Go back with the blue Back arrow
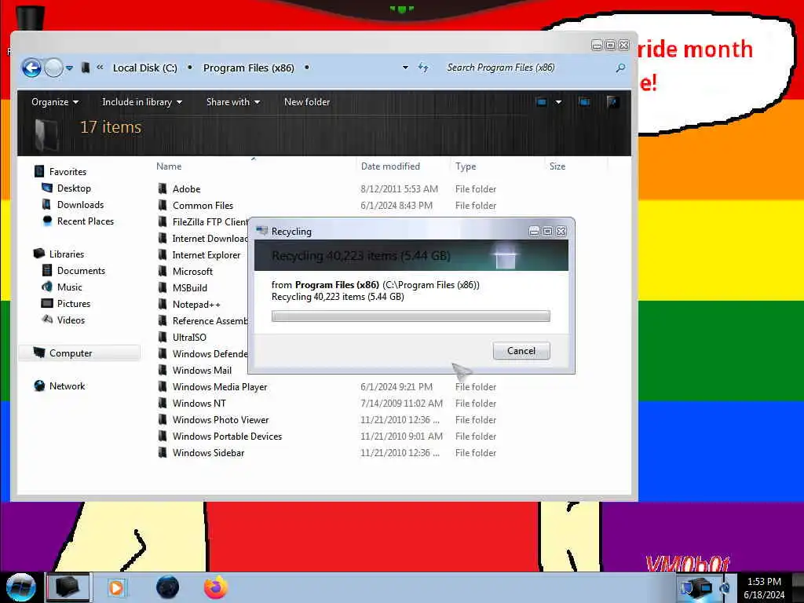804x603 pixels. 31,68
